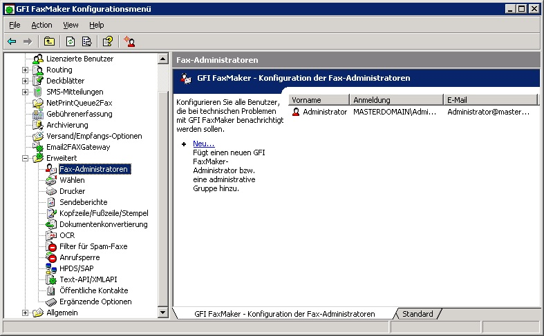Select the Lizenzierte Benutzer users icon
Viewport: 544px width, 336px height.
[x=38, y=59]
